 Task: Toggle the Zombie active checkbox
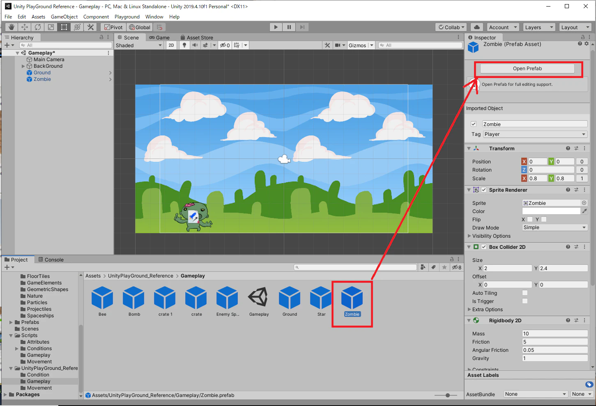(474, 124)
